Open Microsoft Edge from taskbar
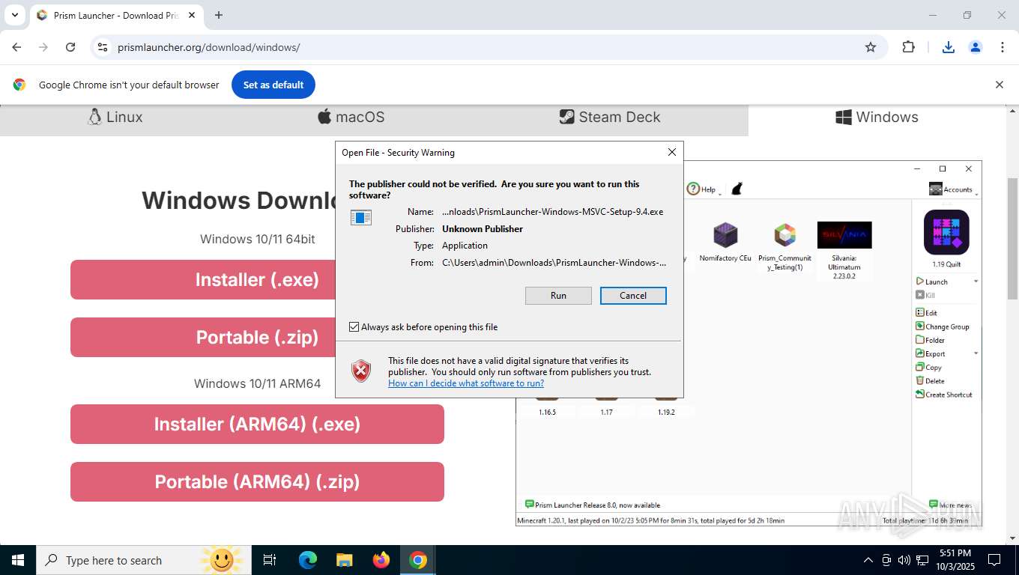Viewport: 1019px width, 575px height. tap(308, 560)
